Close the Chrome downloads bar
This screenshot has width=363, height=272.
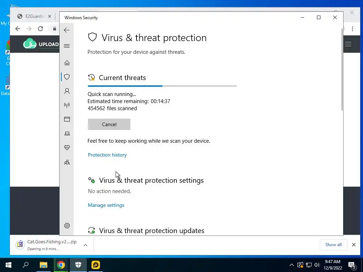pyautogui.click(x=353, y=245)
